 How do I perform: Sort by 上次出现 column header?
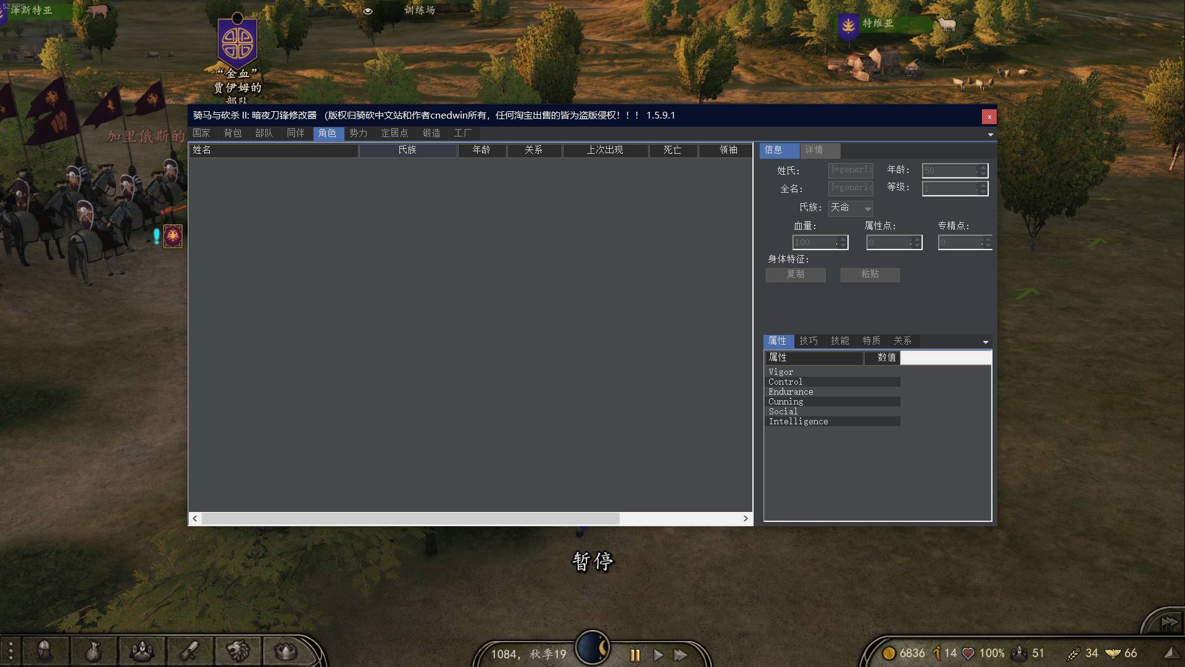click(x=605, y=150)
